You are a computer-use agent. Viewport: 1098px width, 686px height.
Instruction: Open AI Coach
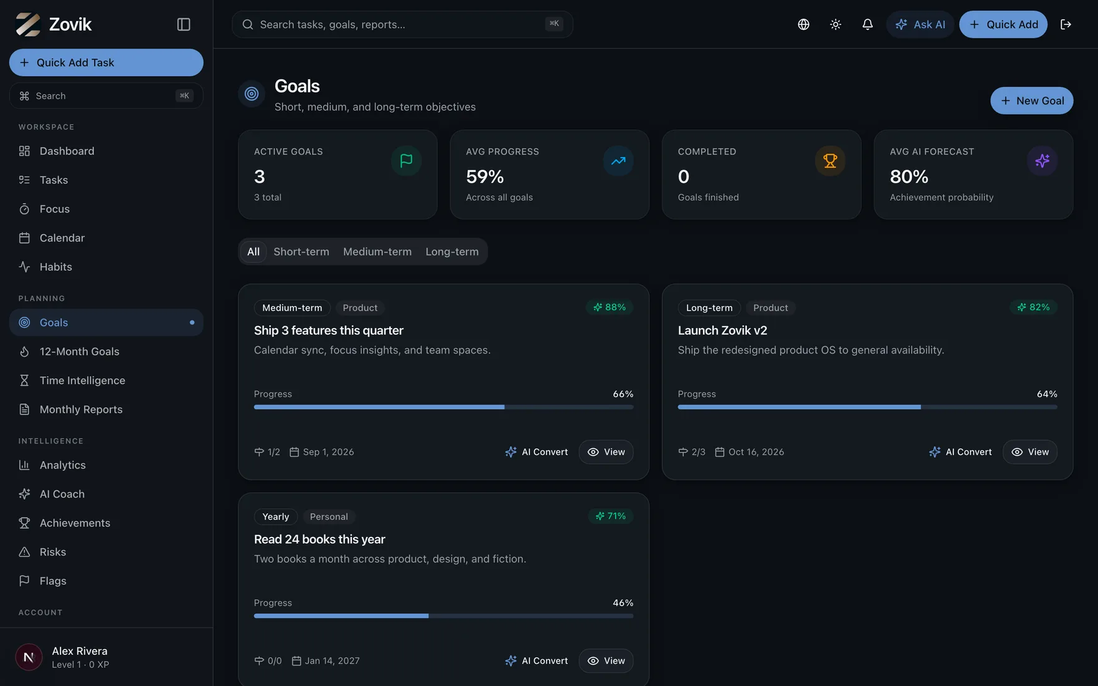pos(106,494)
